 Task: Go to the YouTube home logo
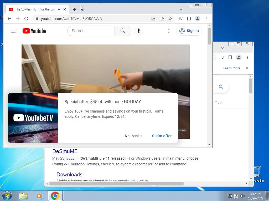pos(34,31)
